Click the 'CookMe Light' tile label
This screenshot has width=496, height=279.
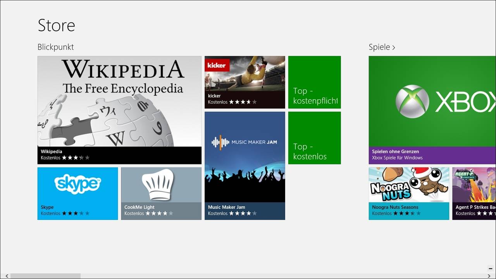point(139,207)
